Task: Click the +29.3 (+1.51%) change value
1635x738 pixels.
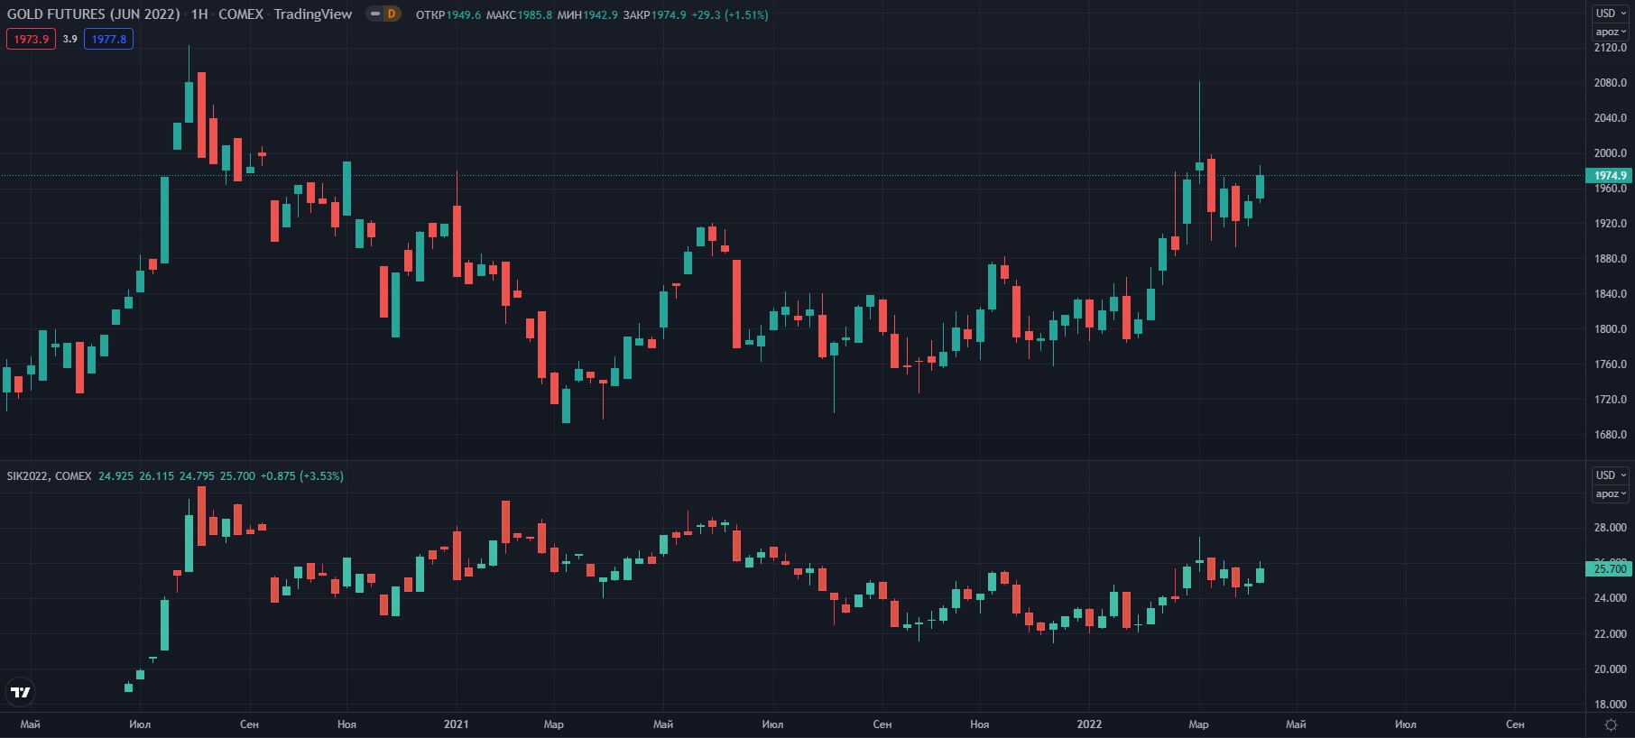Action: coord(730,14)
